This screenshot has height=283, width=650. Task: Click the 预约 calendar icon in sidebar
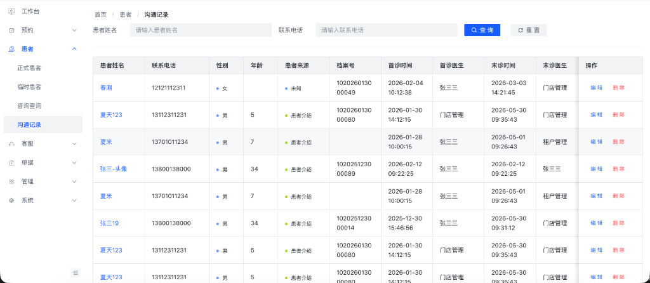(x=11, y=30)
